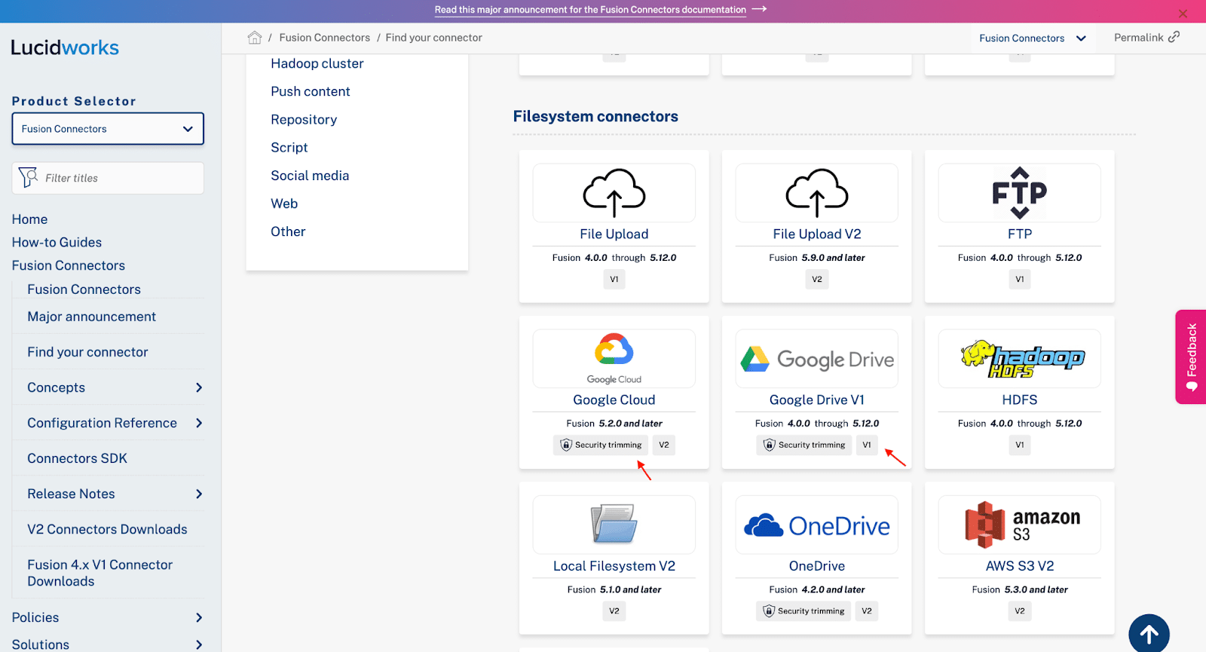This screenshot has height=652, width=1206.
Task: Open the AWS S3 V2 connector link
Action: (x=1020, y=565)
